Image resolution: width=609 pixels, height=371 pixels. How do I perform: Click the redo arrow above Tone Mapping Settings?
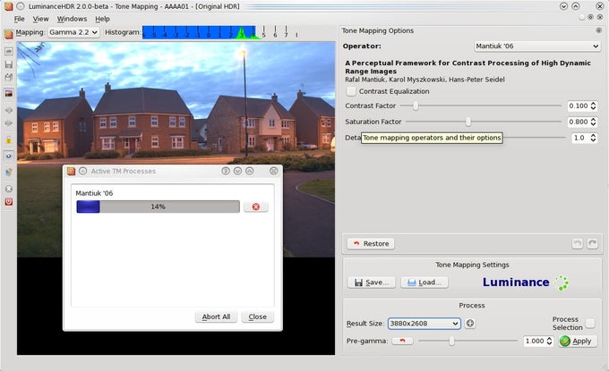click(x=592, y=243)
